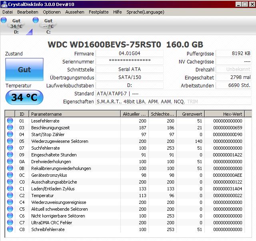Select hex value 000000031A04
Screen dimensions: 256x241
point(228,189)
